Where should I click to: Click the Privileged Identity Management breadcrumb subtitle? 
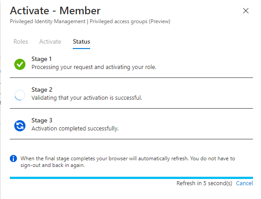pos(90,21)
